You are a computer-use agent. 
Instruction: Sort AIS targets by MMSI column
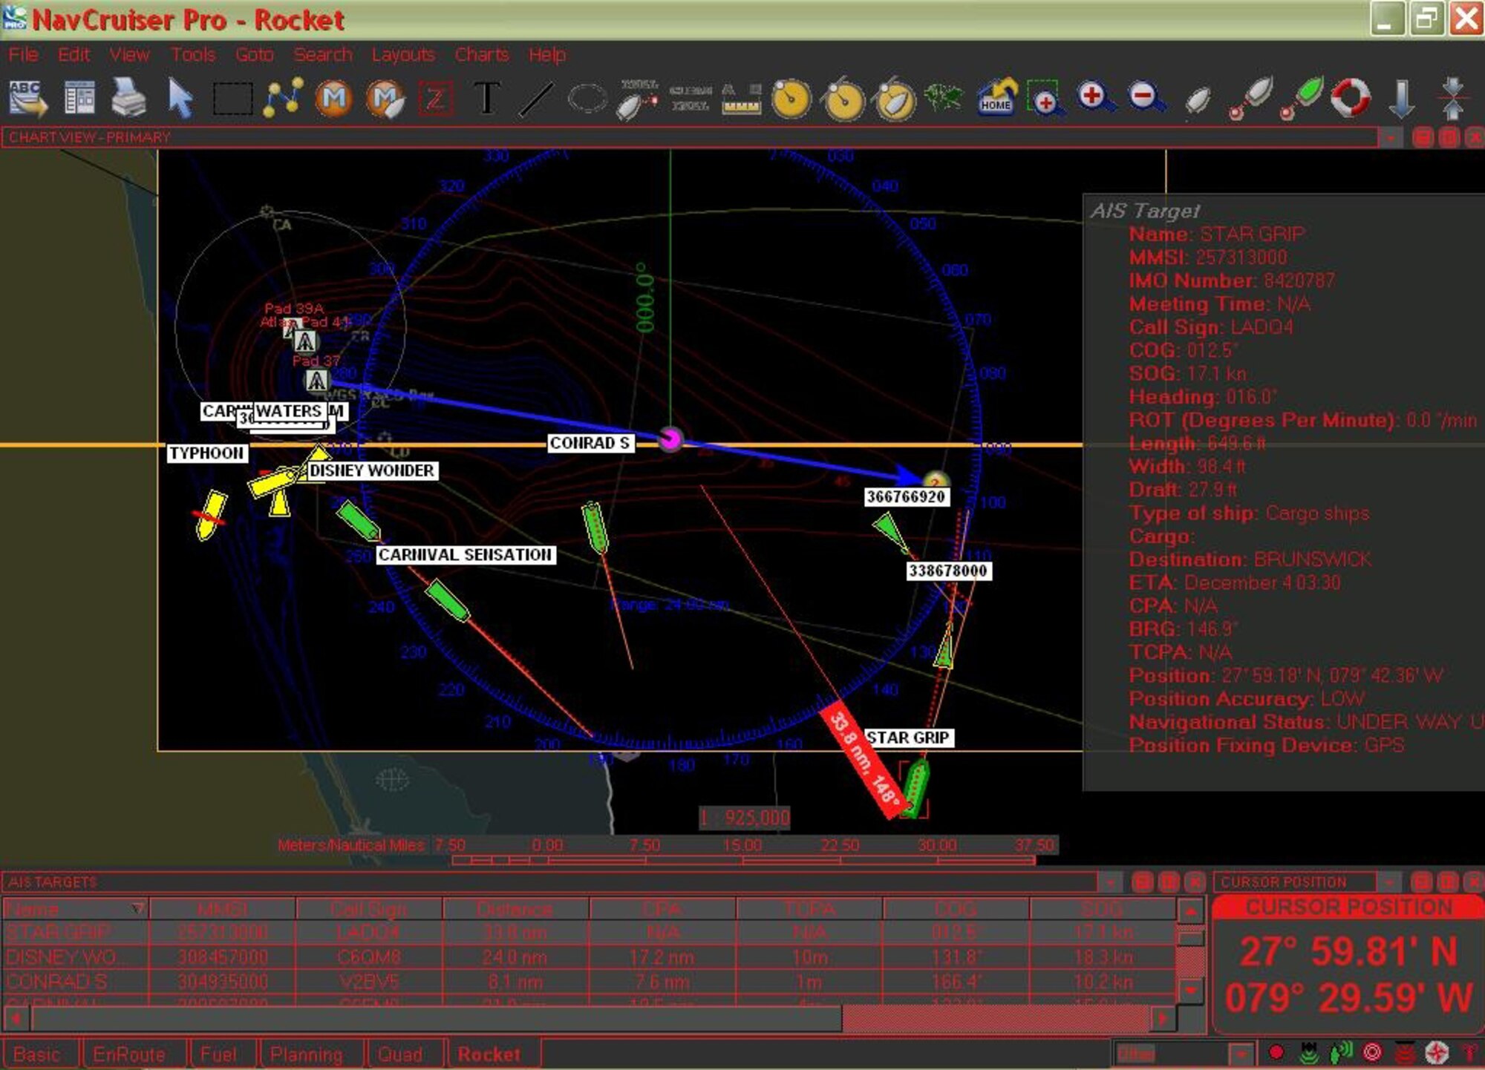[x=222, y=909]
